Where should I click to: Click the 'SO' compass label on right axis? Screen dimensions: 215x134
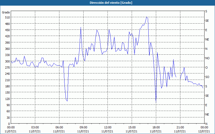point(207,77)
